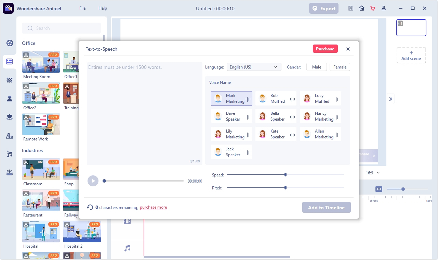The height and width of the screenshot is (260, 438).
Task: Click the Wondershare Anireel app logo
Action: (x=8, y=8)
